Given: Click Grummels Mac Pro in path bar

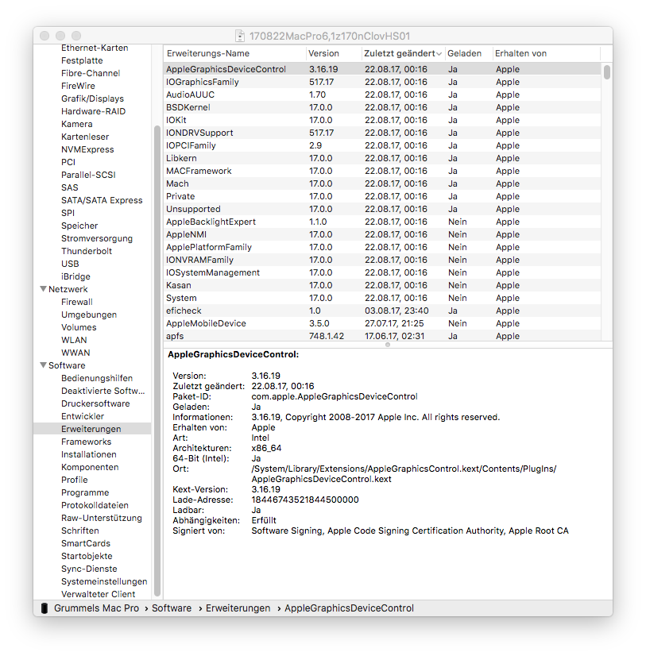Looking at the screenshot, I should click(96, 608).
